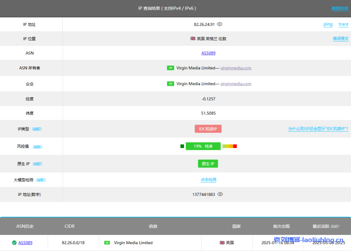351x251 pixels.
Task: Click 点击检测 for large model detection
Action: pyautogui.click(x=208, y=179)
